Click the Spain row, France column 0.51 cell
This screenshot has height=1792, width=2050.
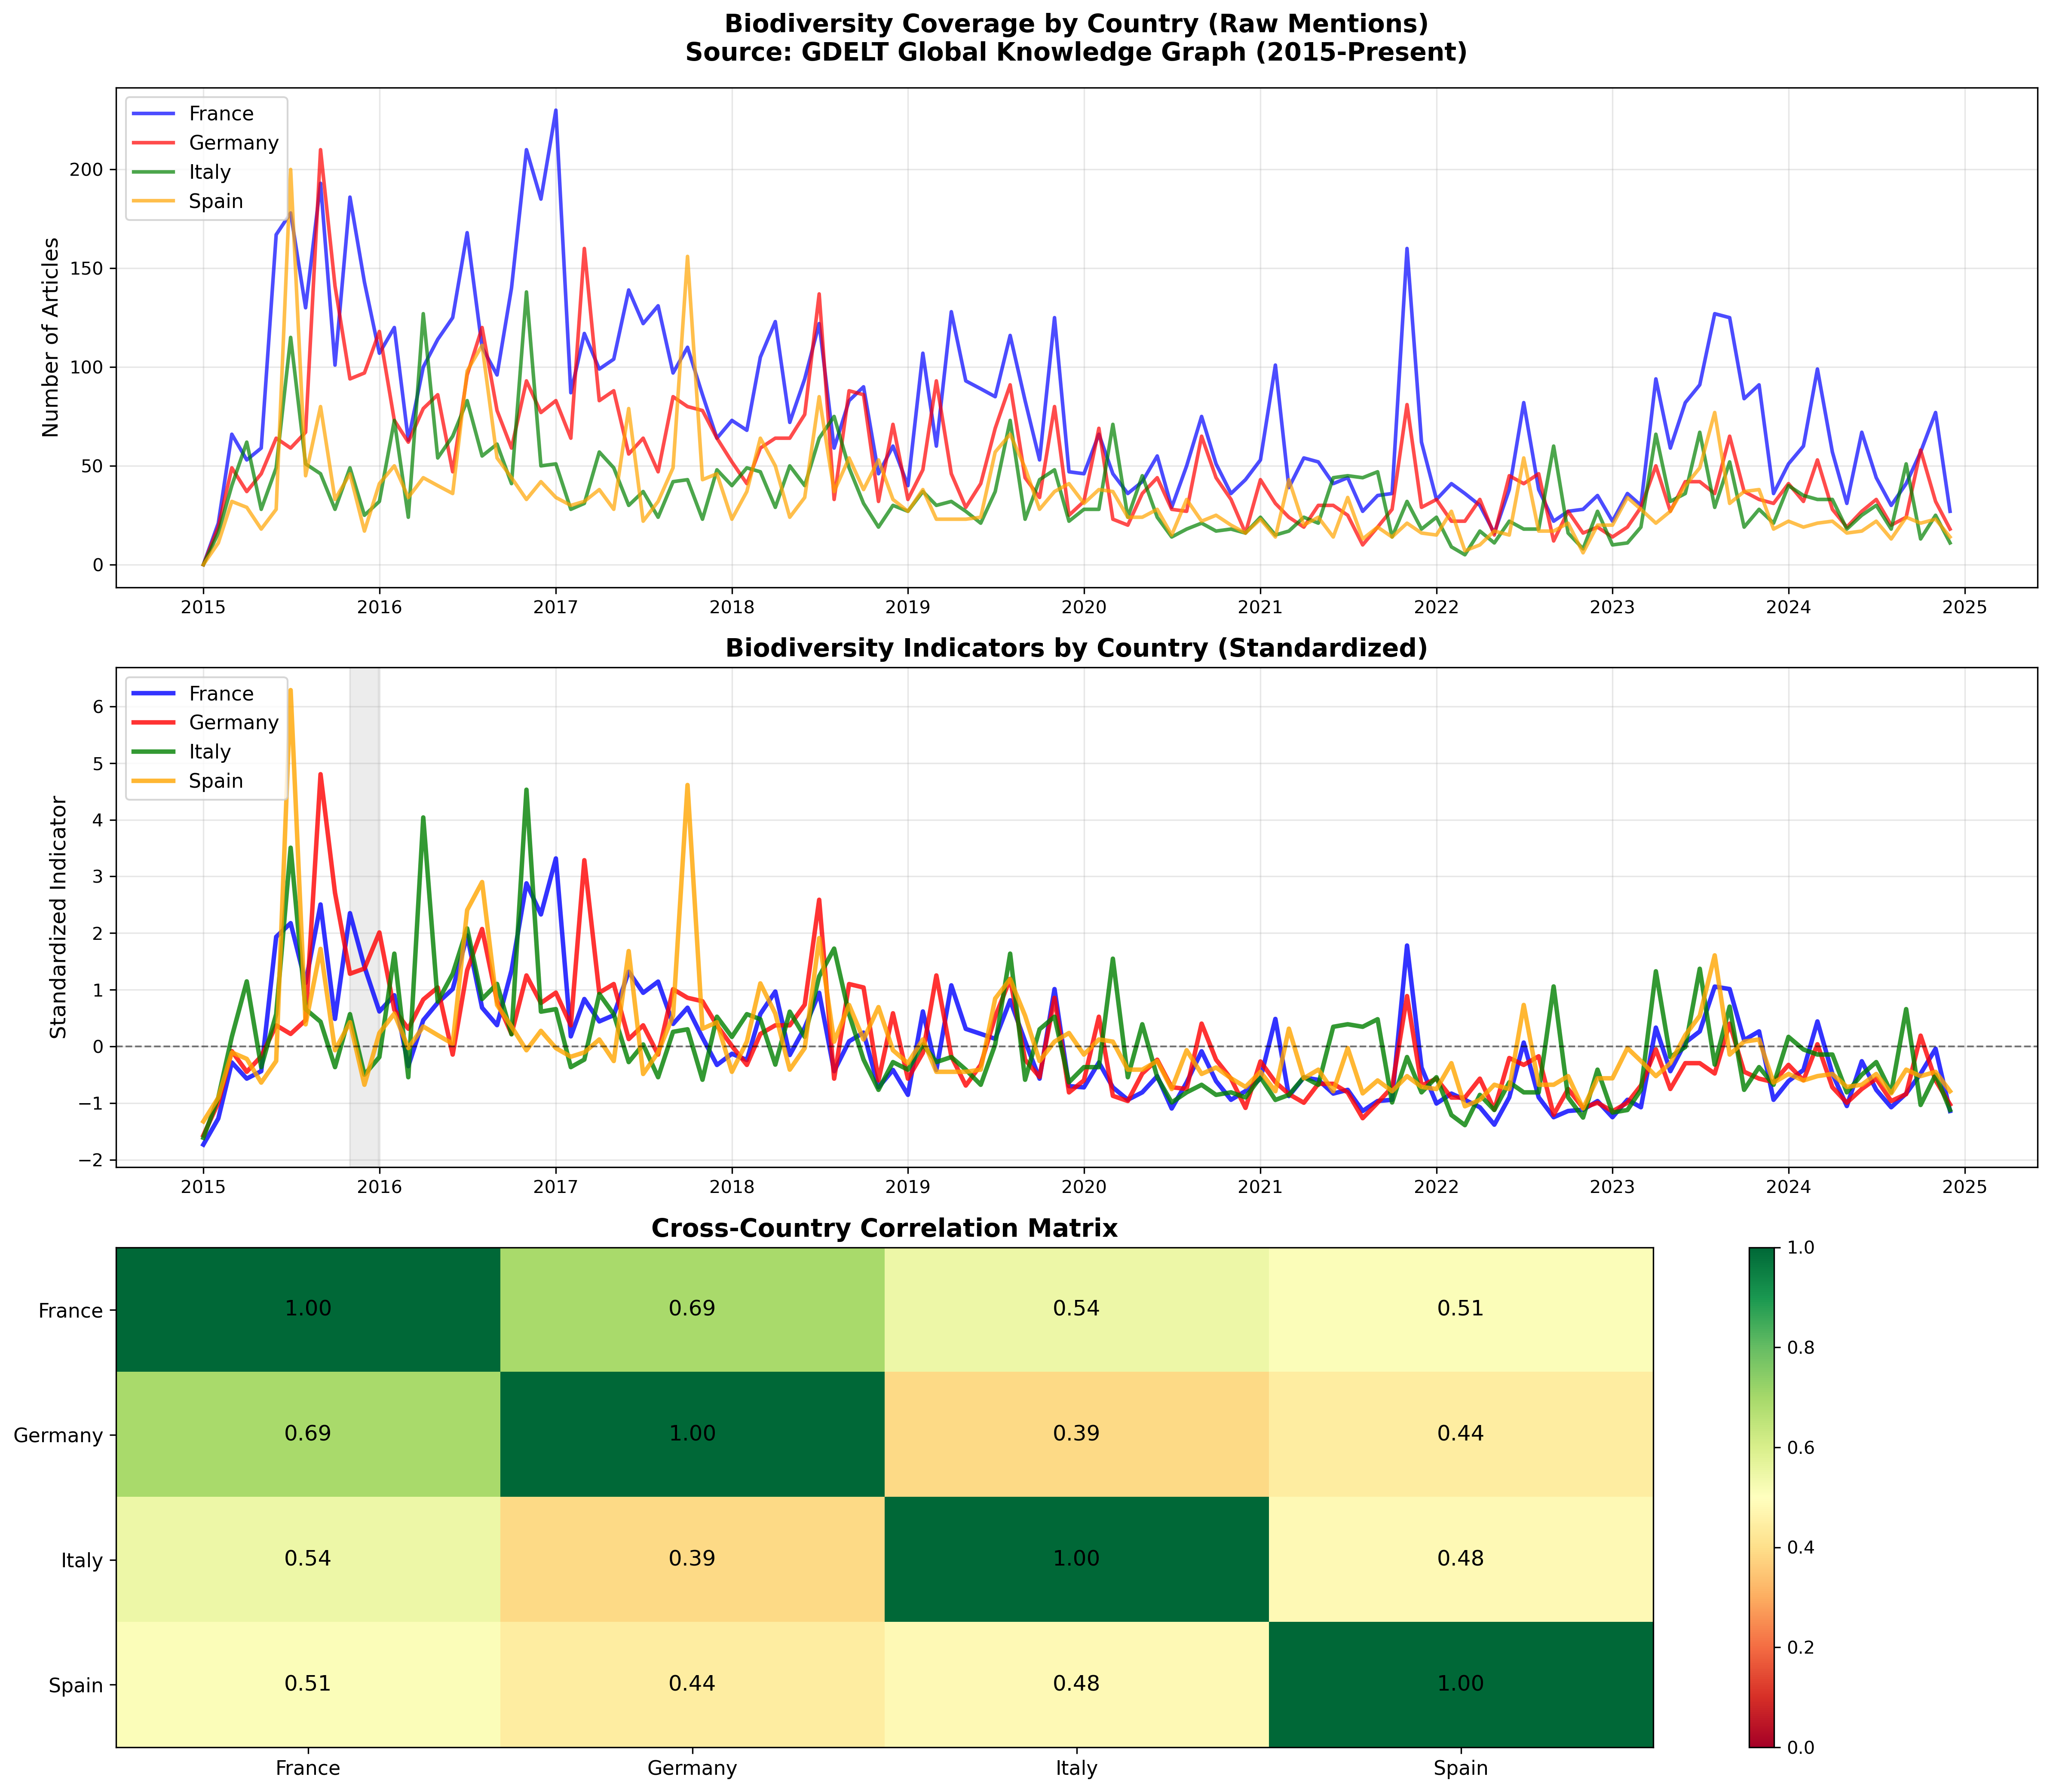[x=308, y=1684]
